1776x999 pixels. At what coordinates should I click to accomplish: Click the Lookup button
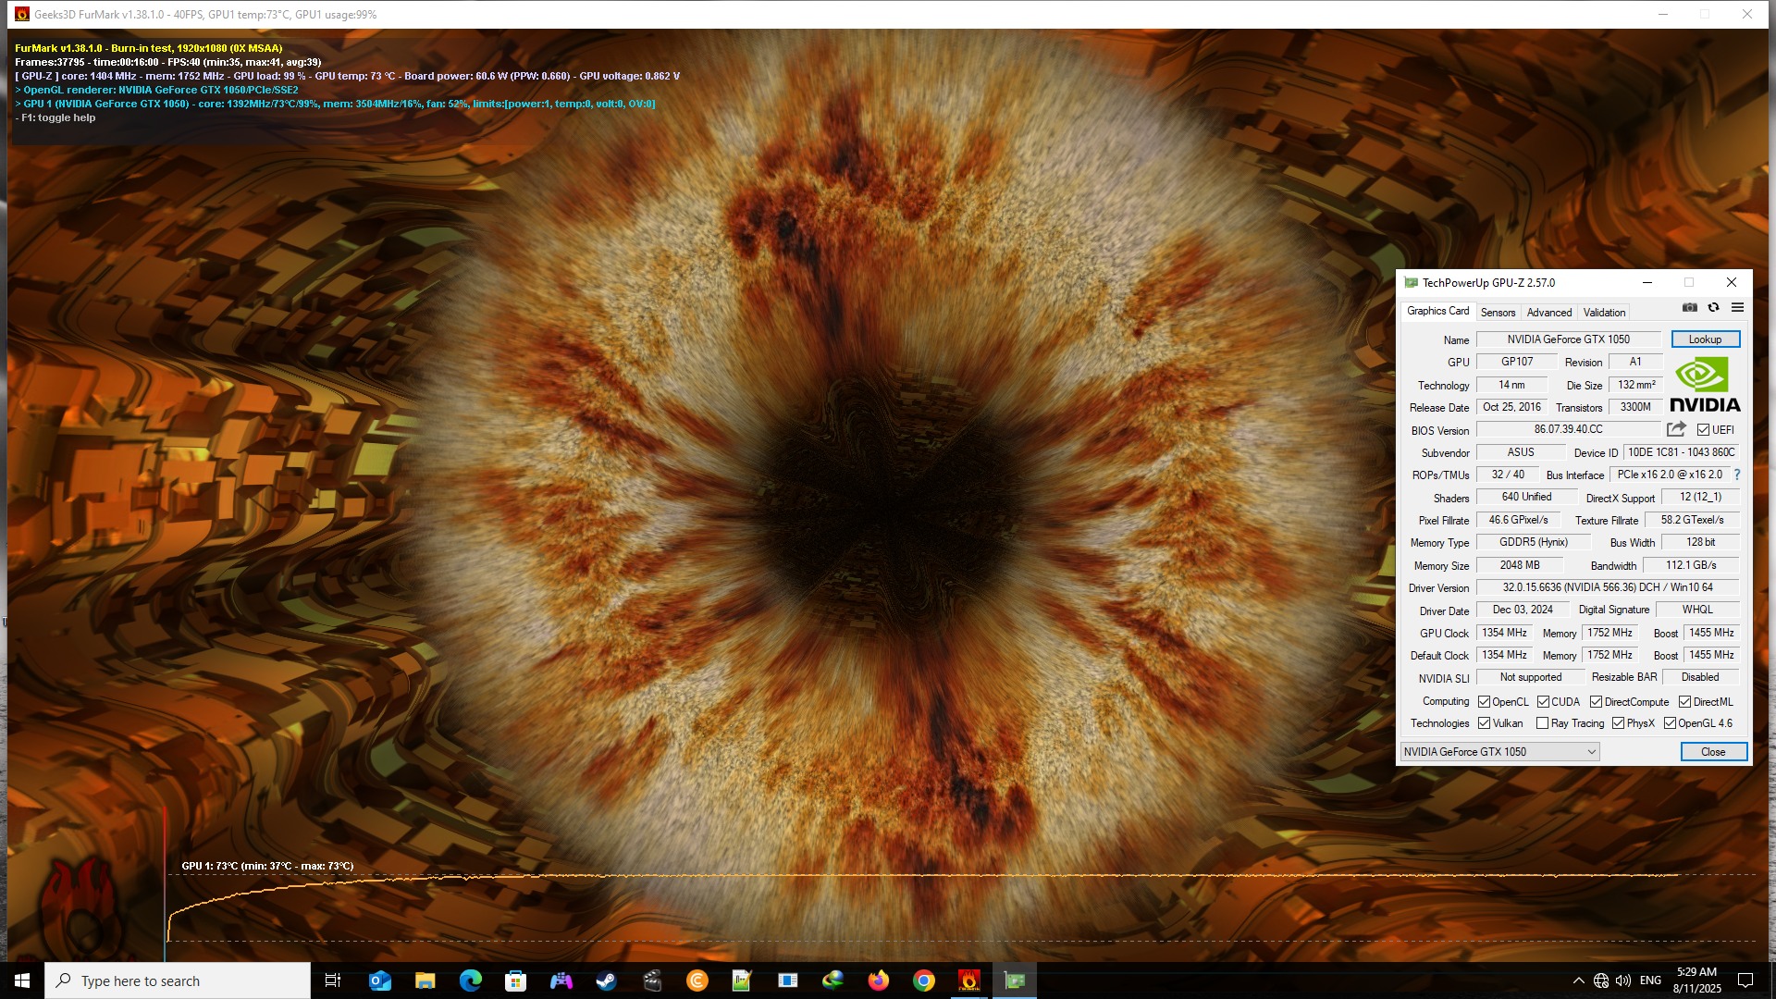(1705, 339)
